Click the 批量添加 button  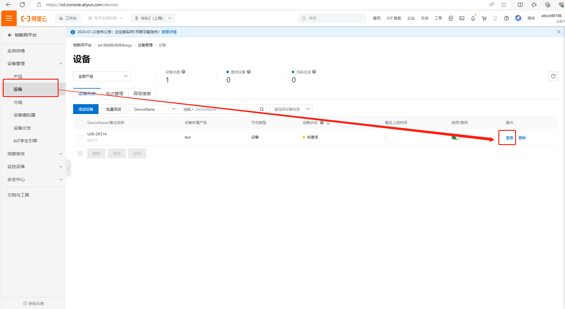(x=114, y=109)
